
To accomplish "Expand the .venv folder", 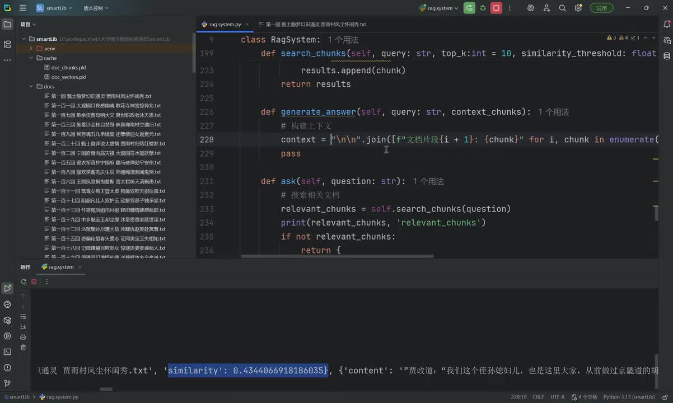I will pyautogui.click(x=32, y=49).
